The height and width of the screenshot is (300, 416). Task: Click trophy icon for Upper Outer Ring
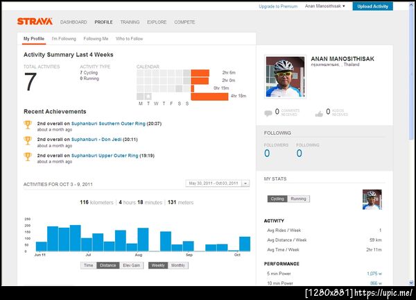[x=28, y=156]
